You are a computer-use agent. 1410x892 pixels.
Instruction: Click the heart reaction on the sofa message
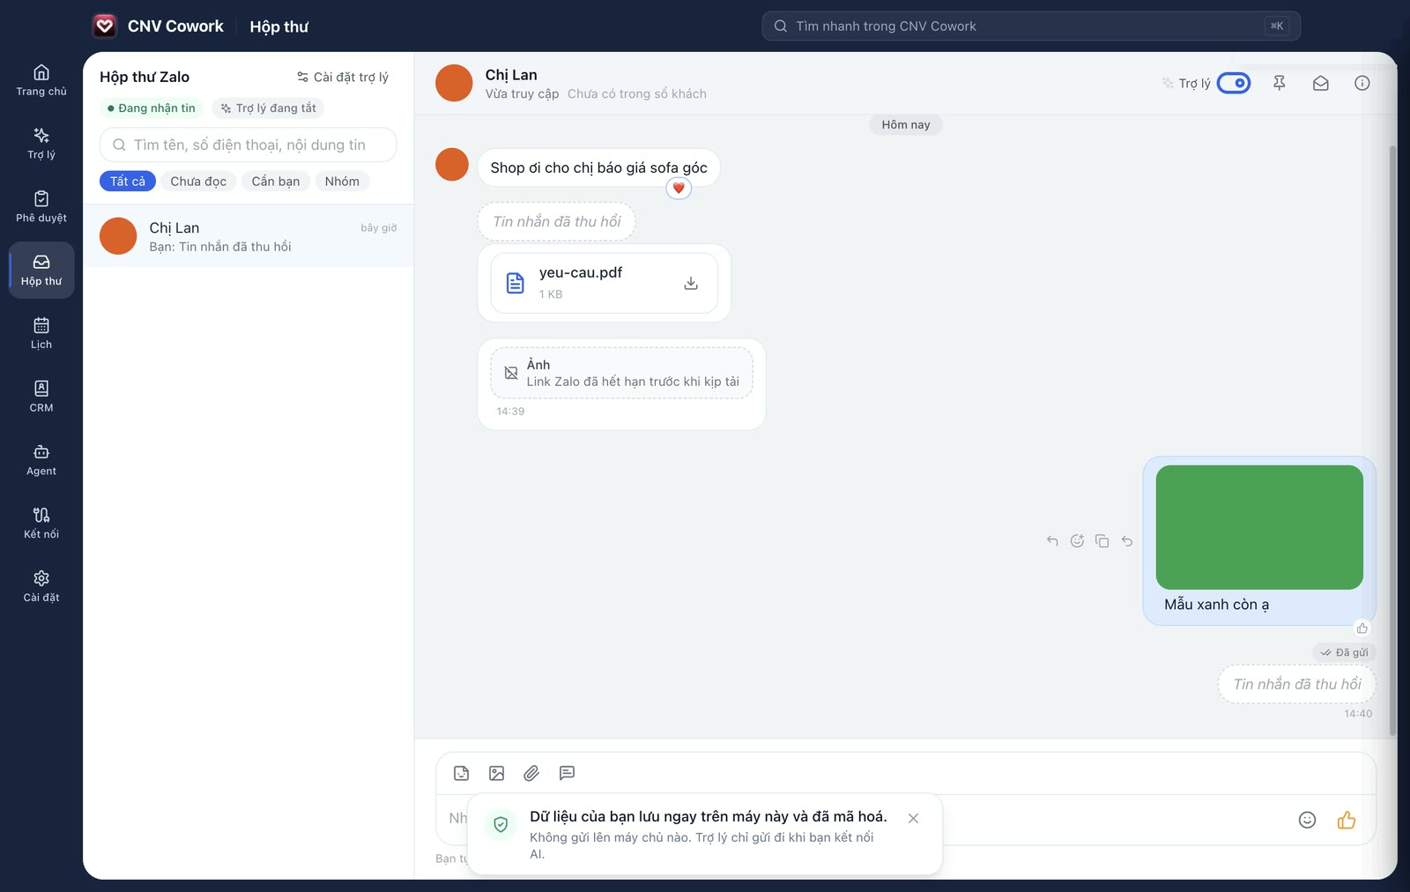(679, 189)
